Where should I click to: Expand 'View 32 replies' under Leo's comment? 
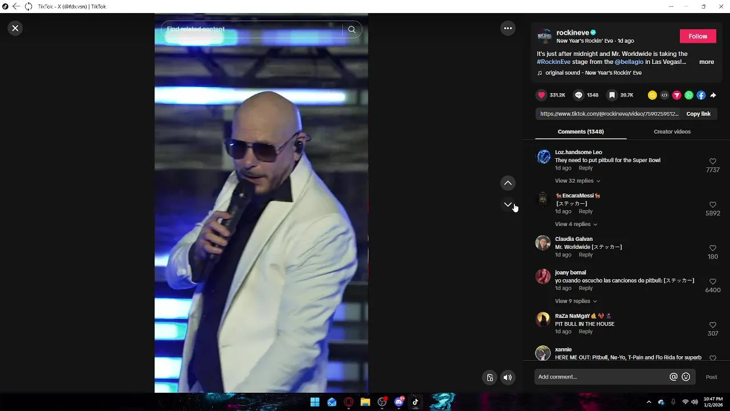tap(577, 181)
